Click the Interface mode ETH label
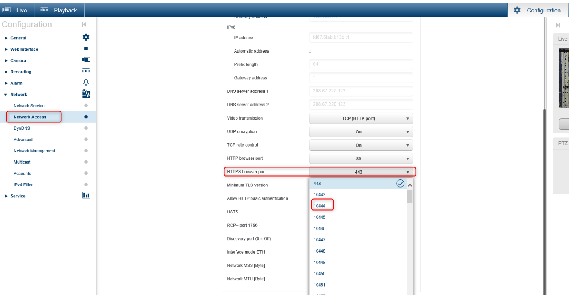The width and height of the screenshot is (569, 295). coord(246,252)
